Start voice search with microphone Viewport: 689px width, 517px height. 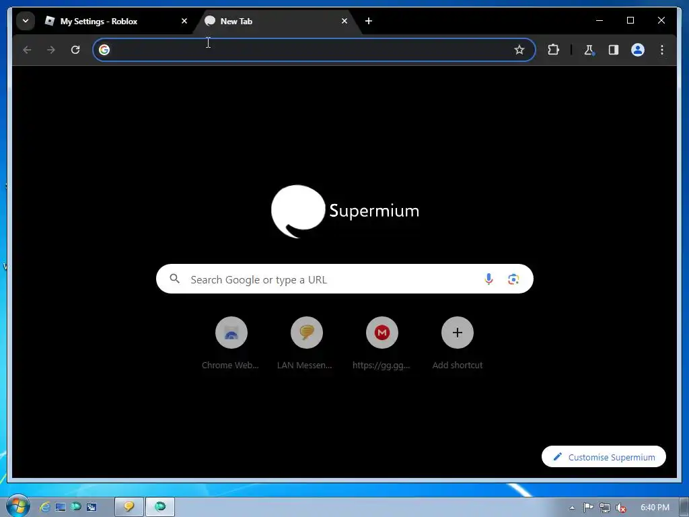pos(488,279)
